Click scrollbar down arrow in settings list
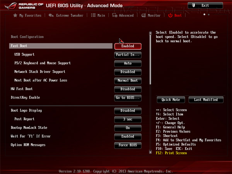This screenshot has height=174, width=232. point(150,152)
